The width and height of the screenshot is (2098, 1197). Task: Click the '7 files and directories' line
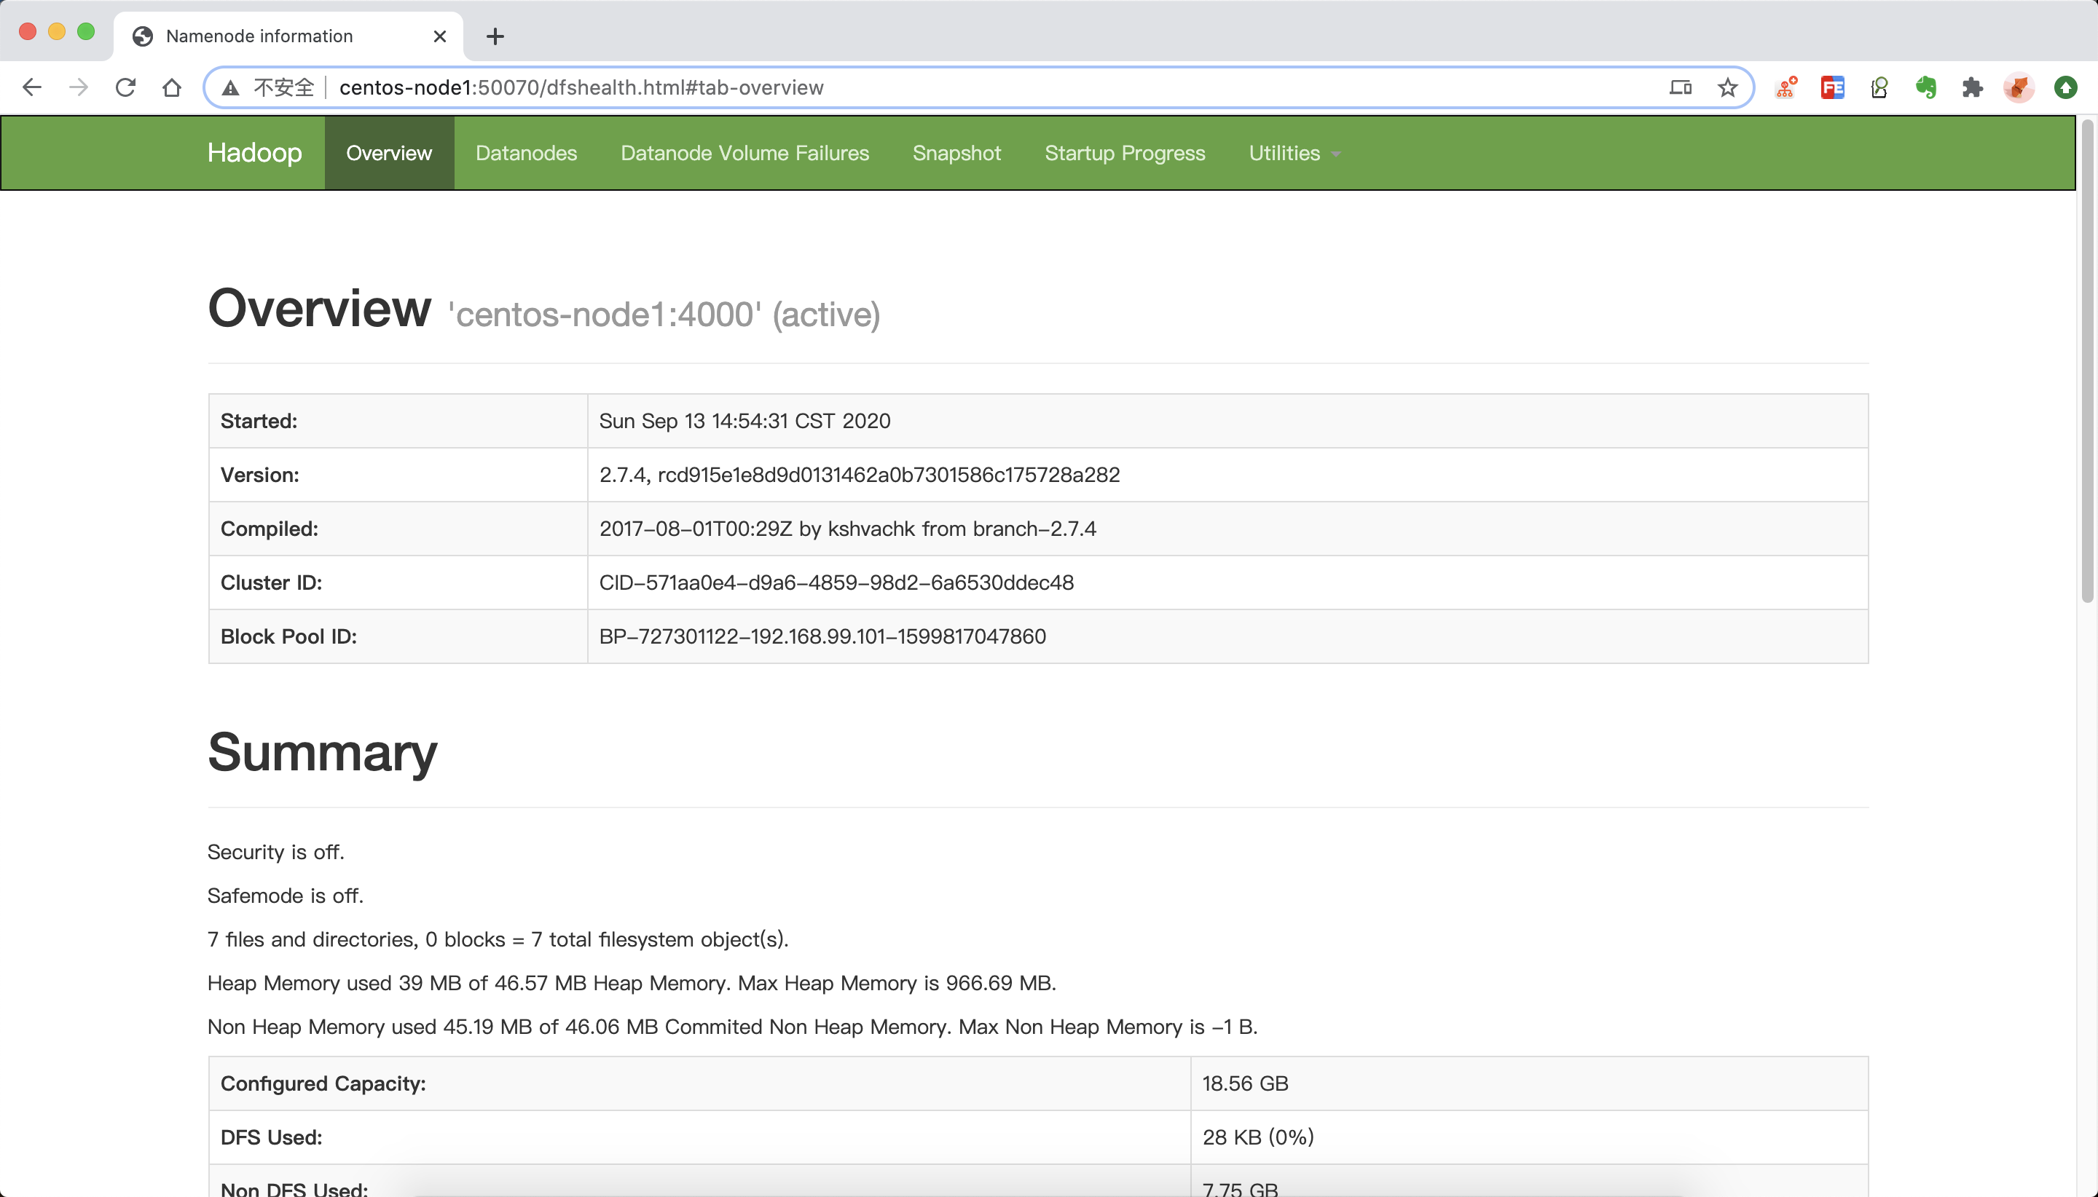pos(498,939)
